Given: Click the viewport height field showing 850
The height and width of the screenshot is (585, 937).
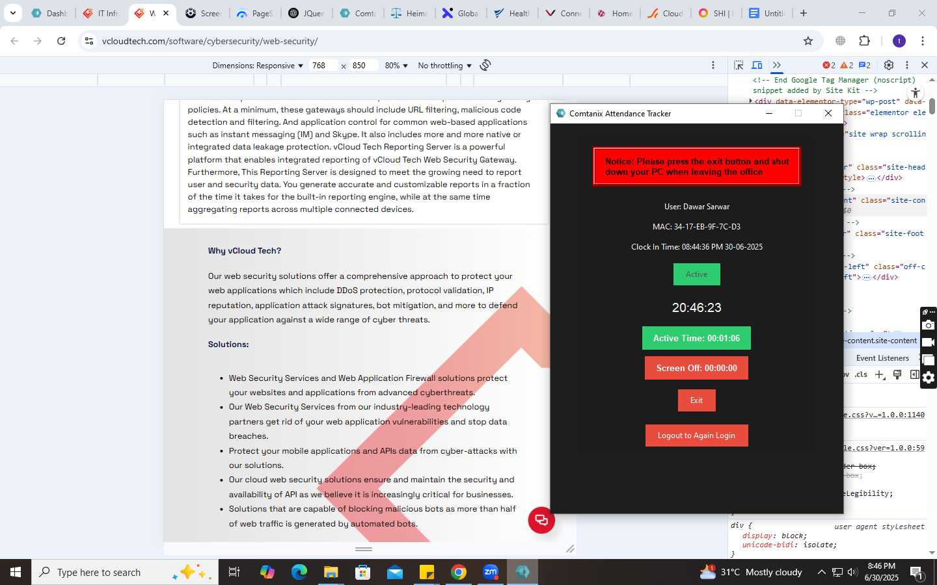Looking at the screenshot, I should click(364, 66).
